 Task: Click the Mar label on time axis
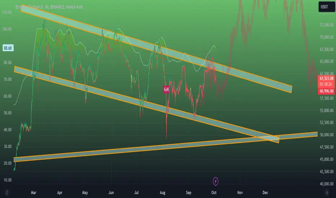34,193
